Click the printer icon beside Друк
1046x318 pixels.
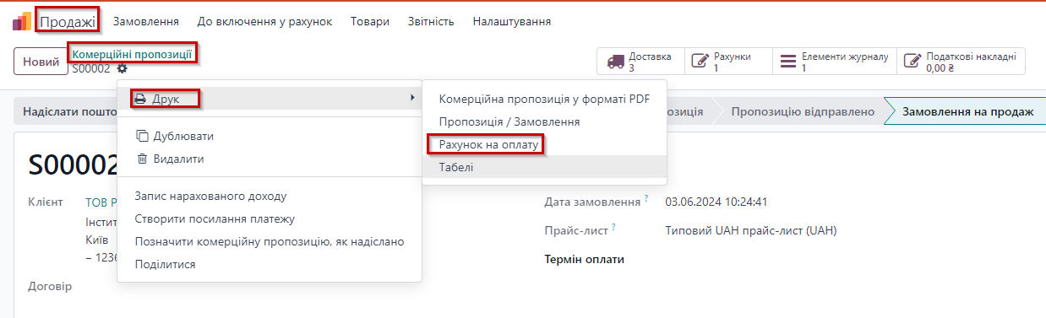pos(141,99)
